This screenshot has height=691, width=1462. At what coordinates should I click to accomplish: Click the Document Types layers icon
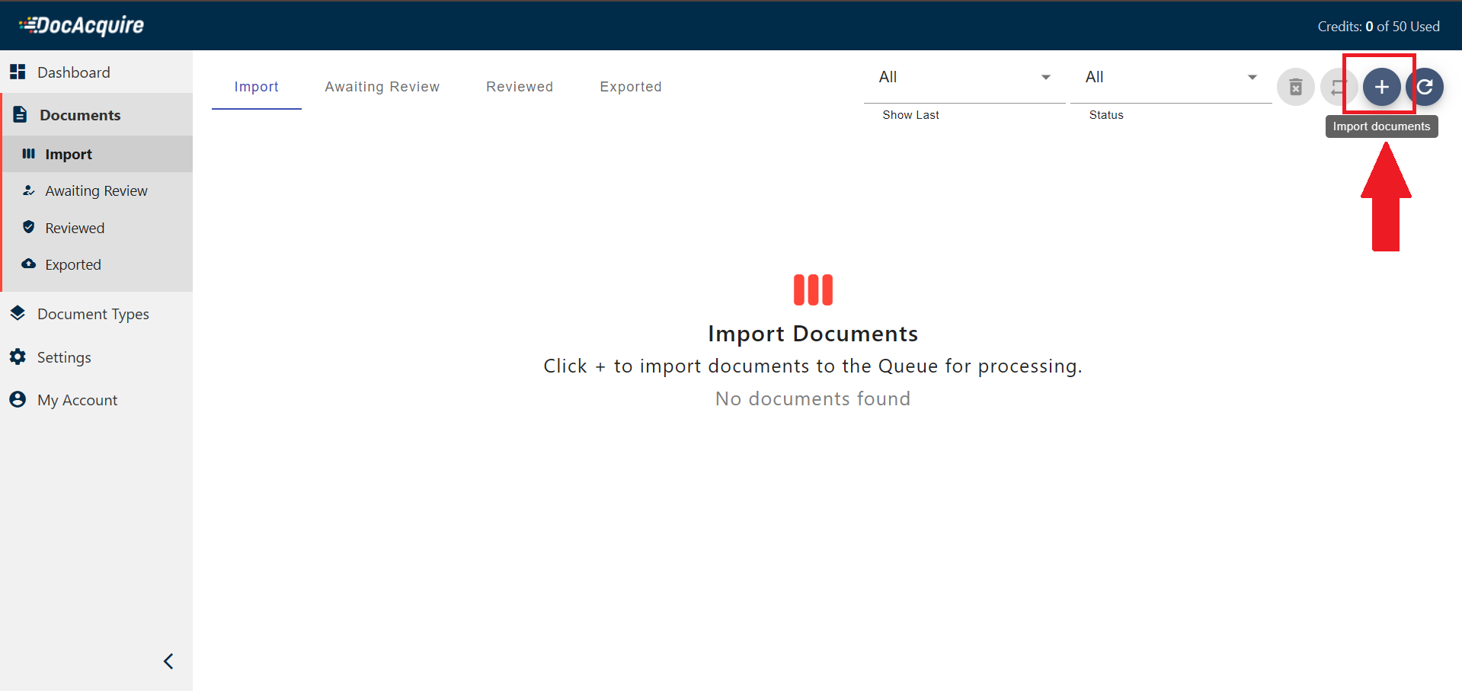click(18, 313)
